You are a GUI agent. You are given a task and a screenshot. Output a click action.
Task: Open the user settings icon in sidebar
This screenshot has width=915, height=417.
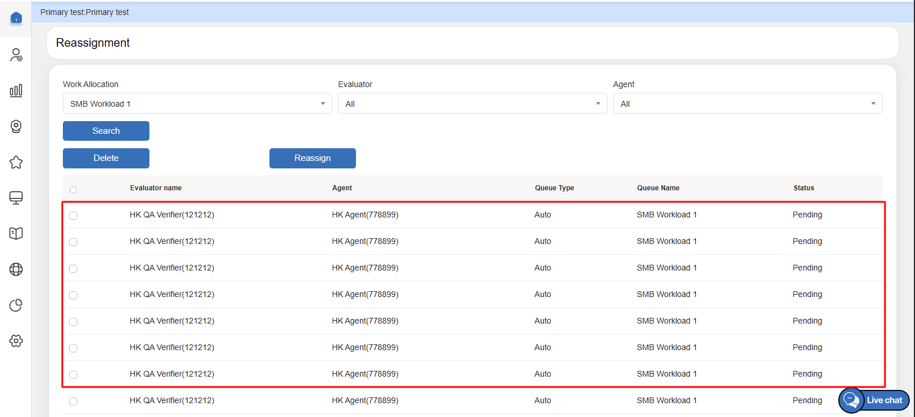[x=16, y=55]
